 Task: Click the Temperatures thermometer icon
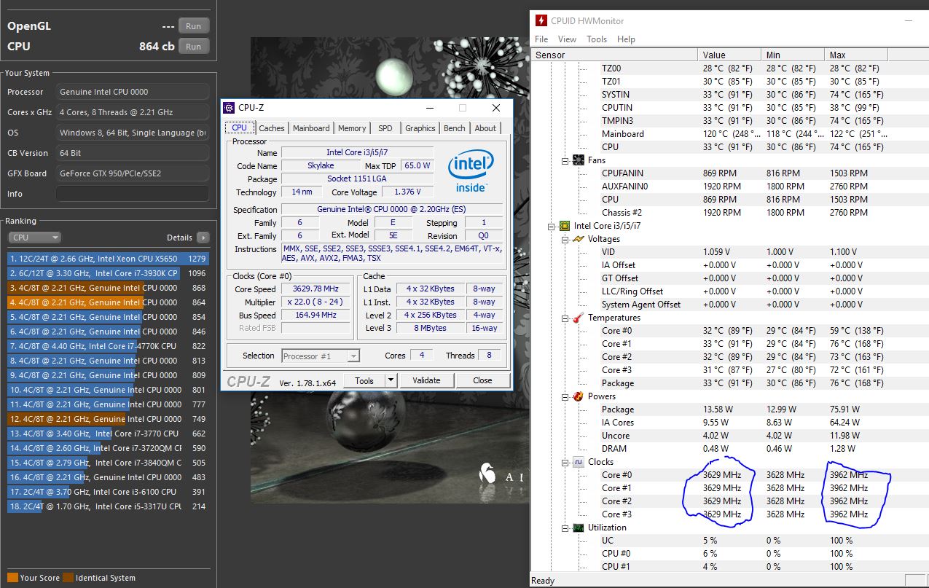579,318
